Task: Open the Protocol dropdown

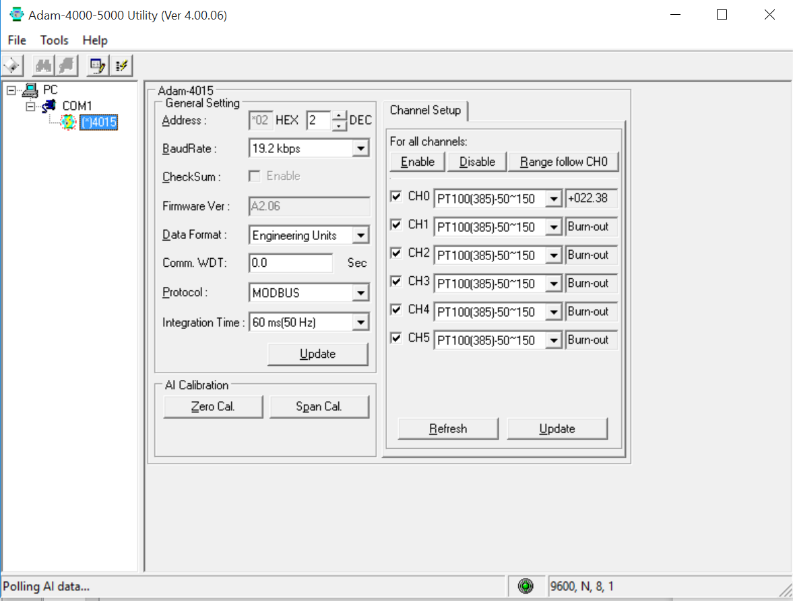Action: click(360, 293)
